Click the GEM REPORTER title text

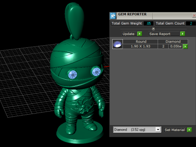132,14
